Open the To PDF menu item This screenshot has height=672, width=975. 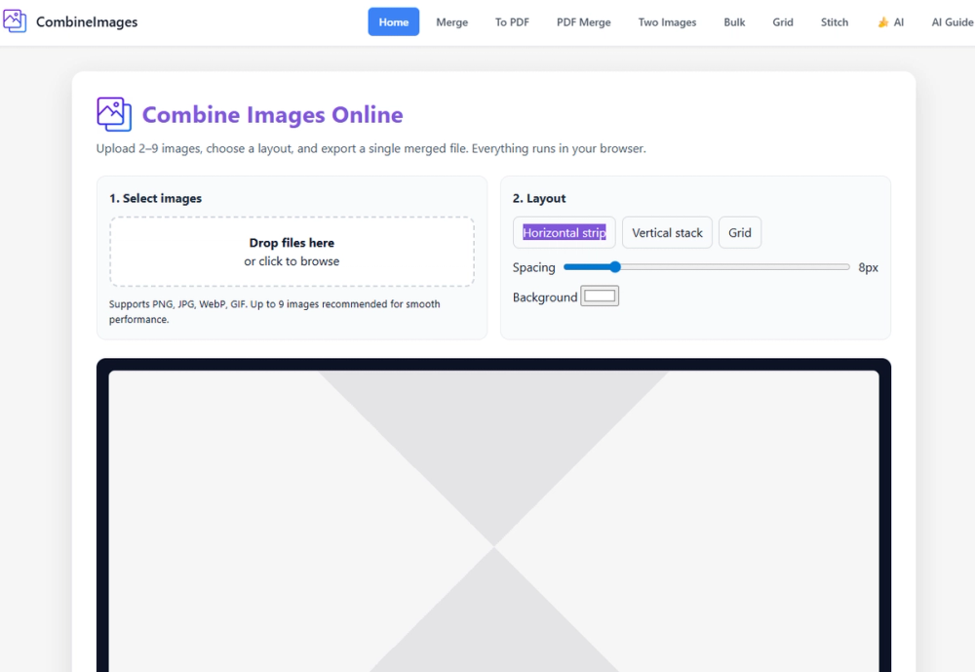[x=512, y=21]
